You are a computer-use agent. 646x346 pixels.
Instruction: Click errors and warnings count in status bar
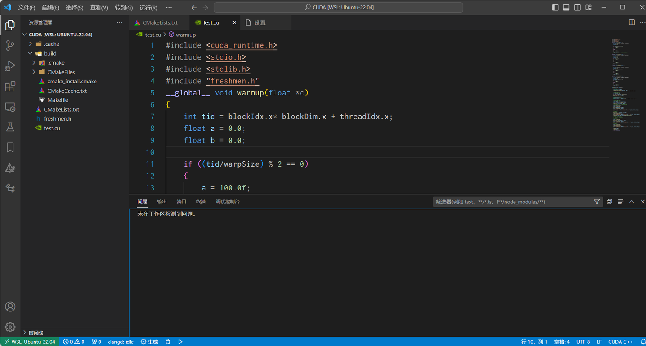click(x=74, y=342)
